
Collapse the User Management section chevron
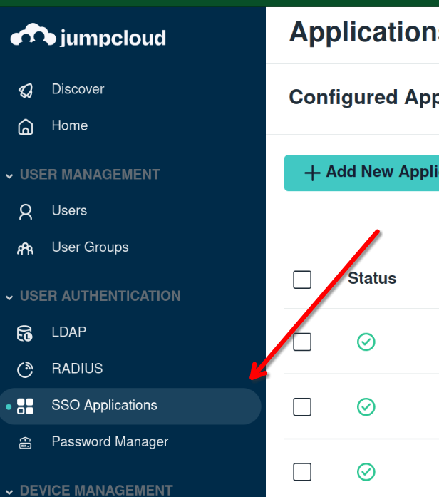9,176
